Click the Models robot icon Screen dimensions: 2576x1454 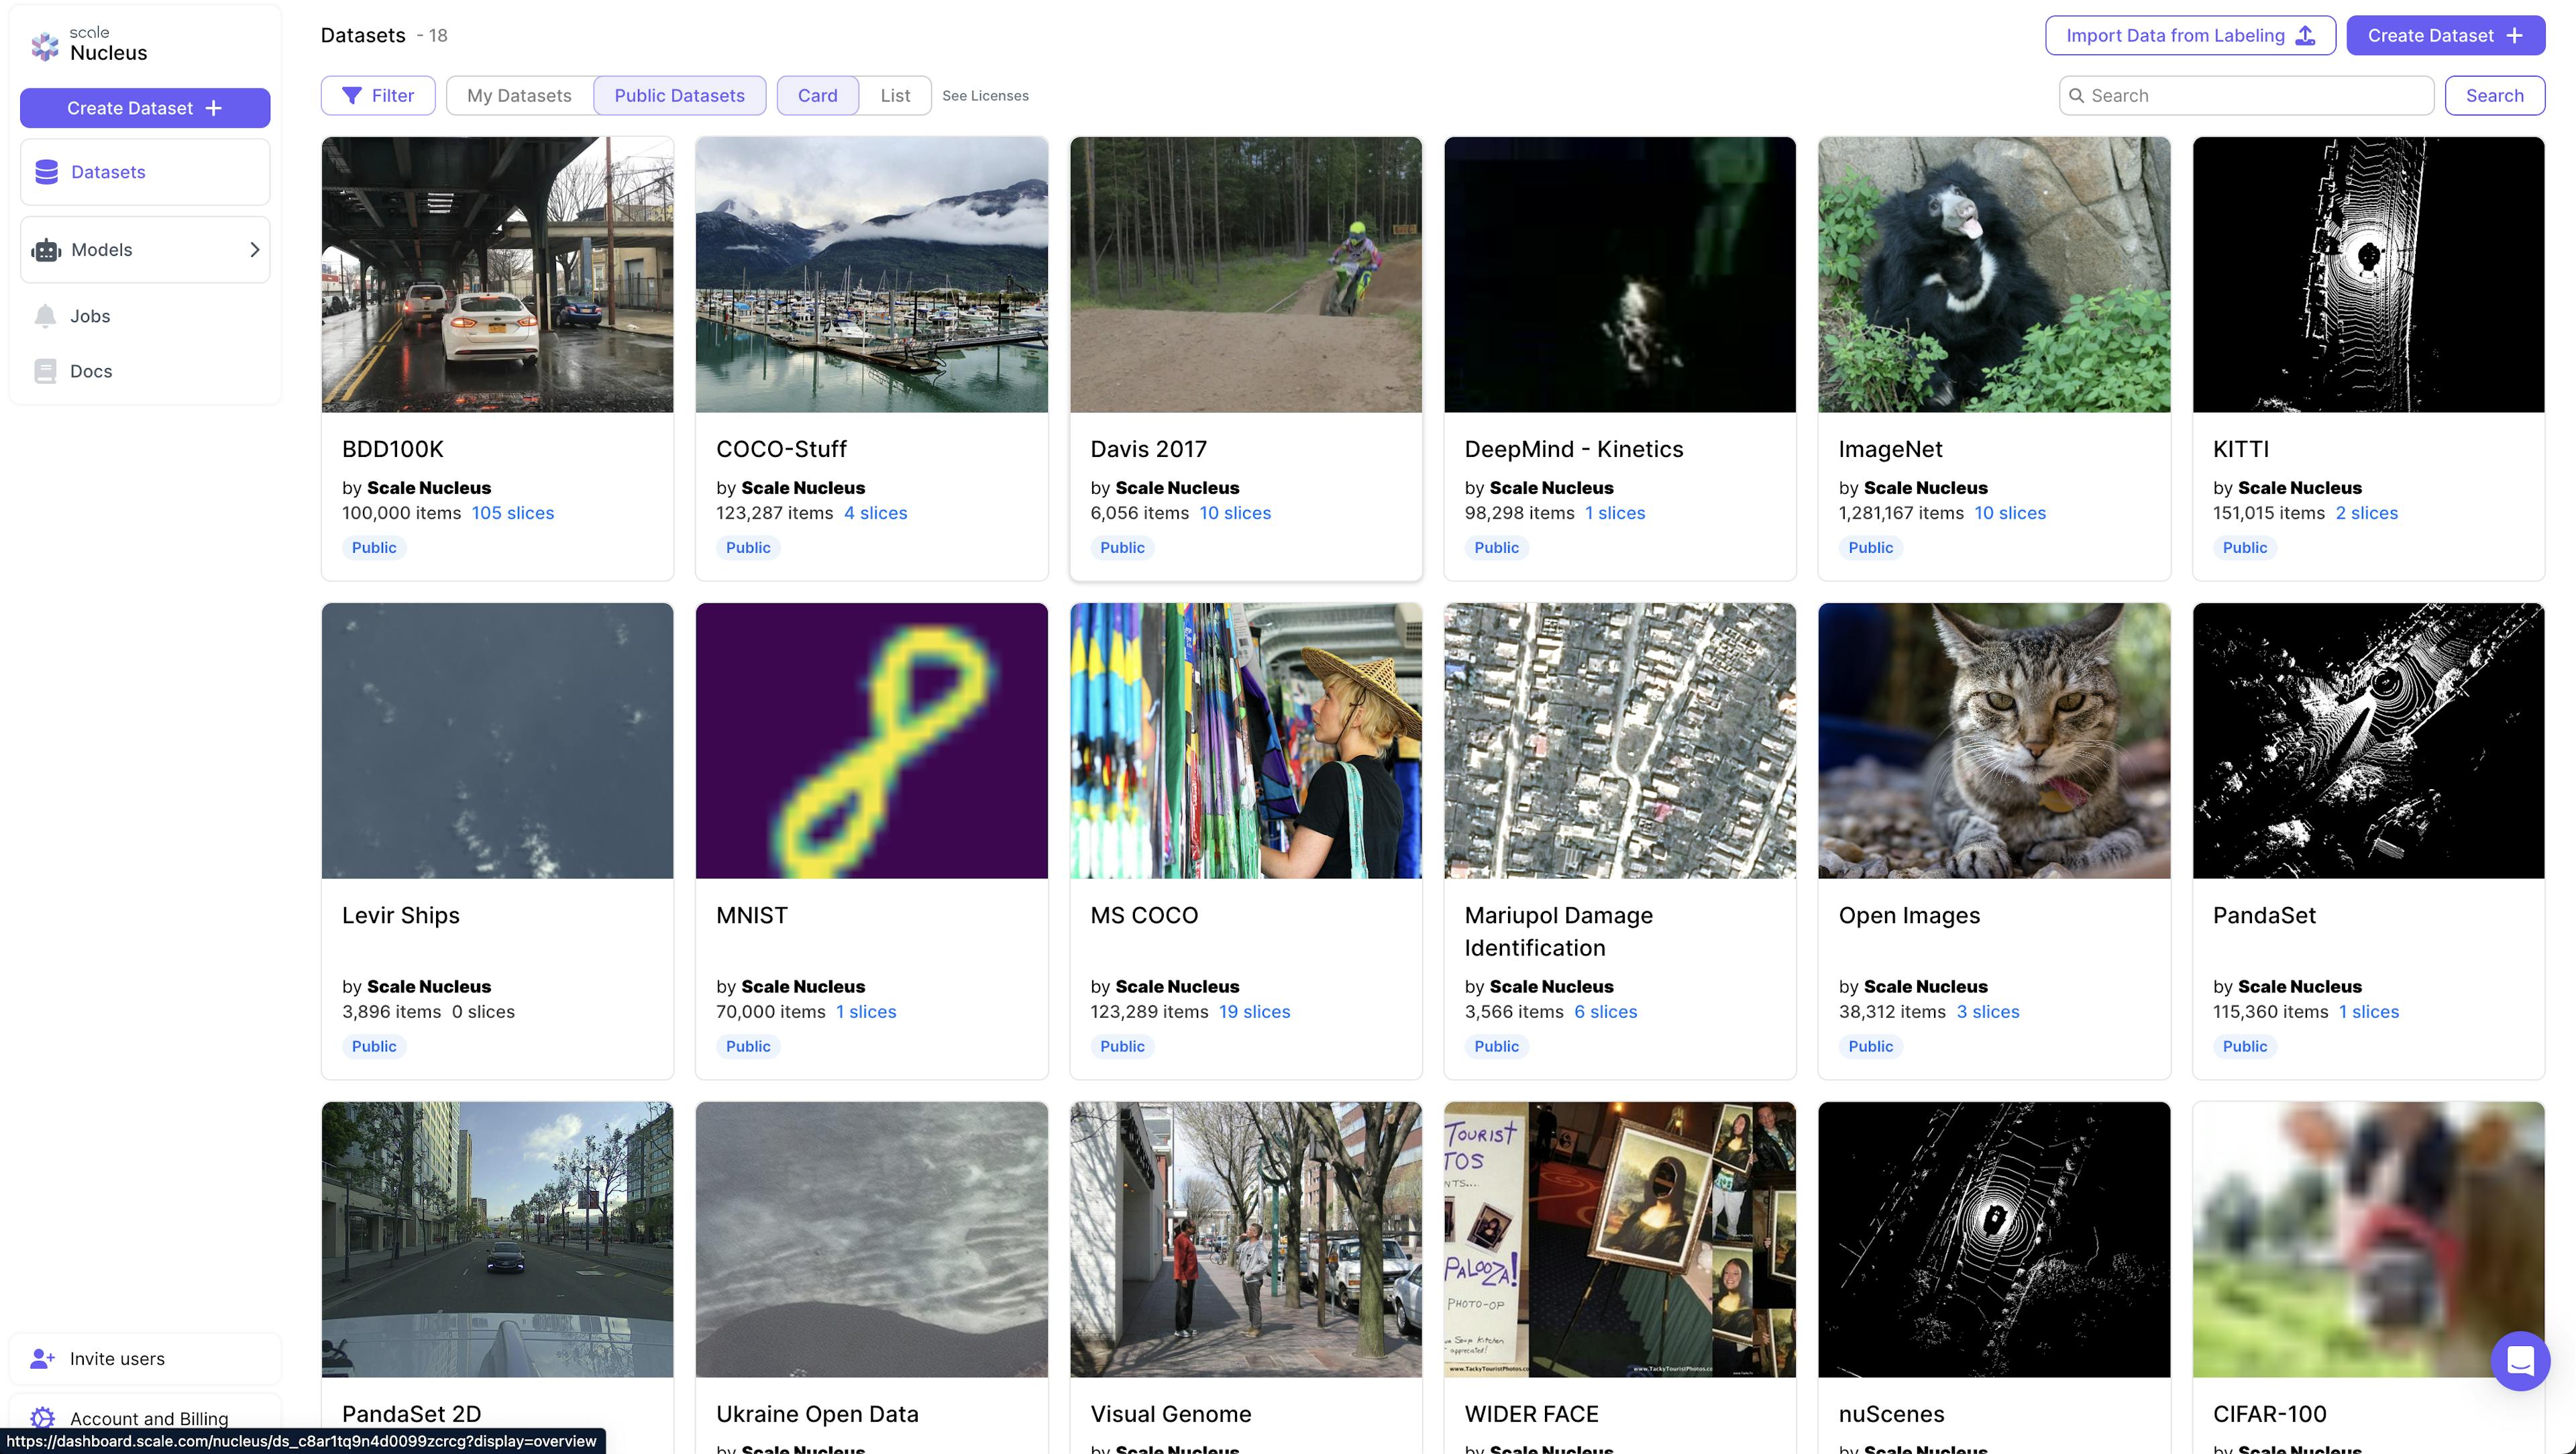click(x=46, y=250)
